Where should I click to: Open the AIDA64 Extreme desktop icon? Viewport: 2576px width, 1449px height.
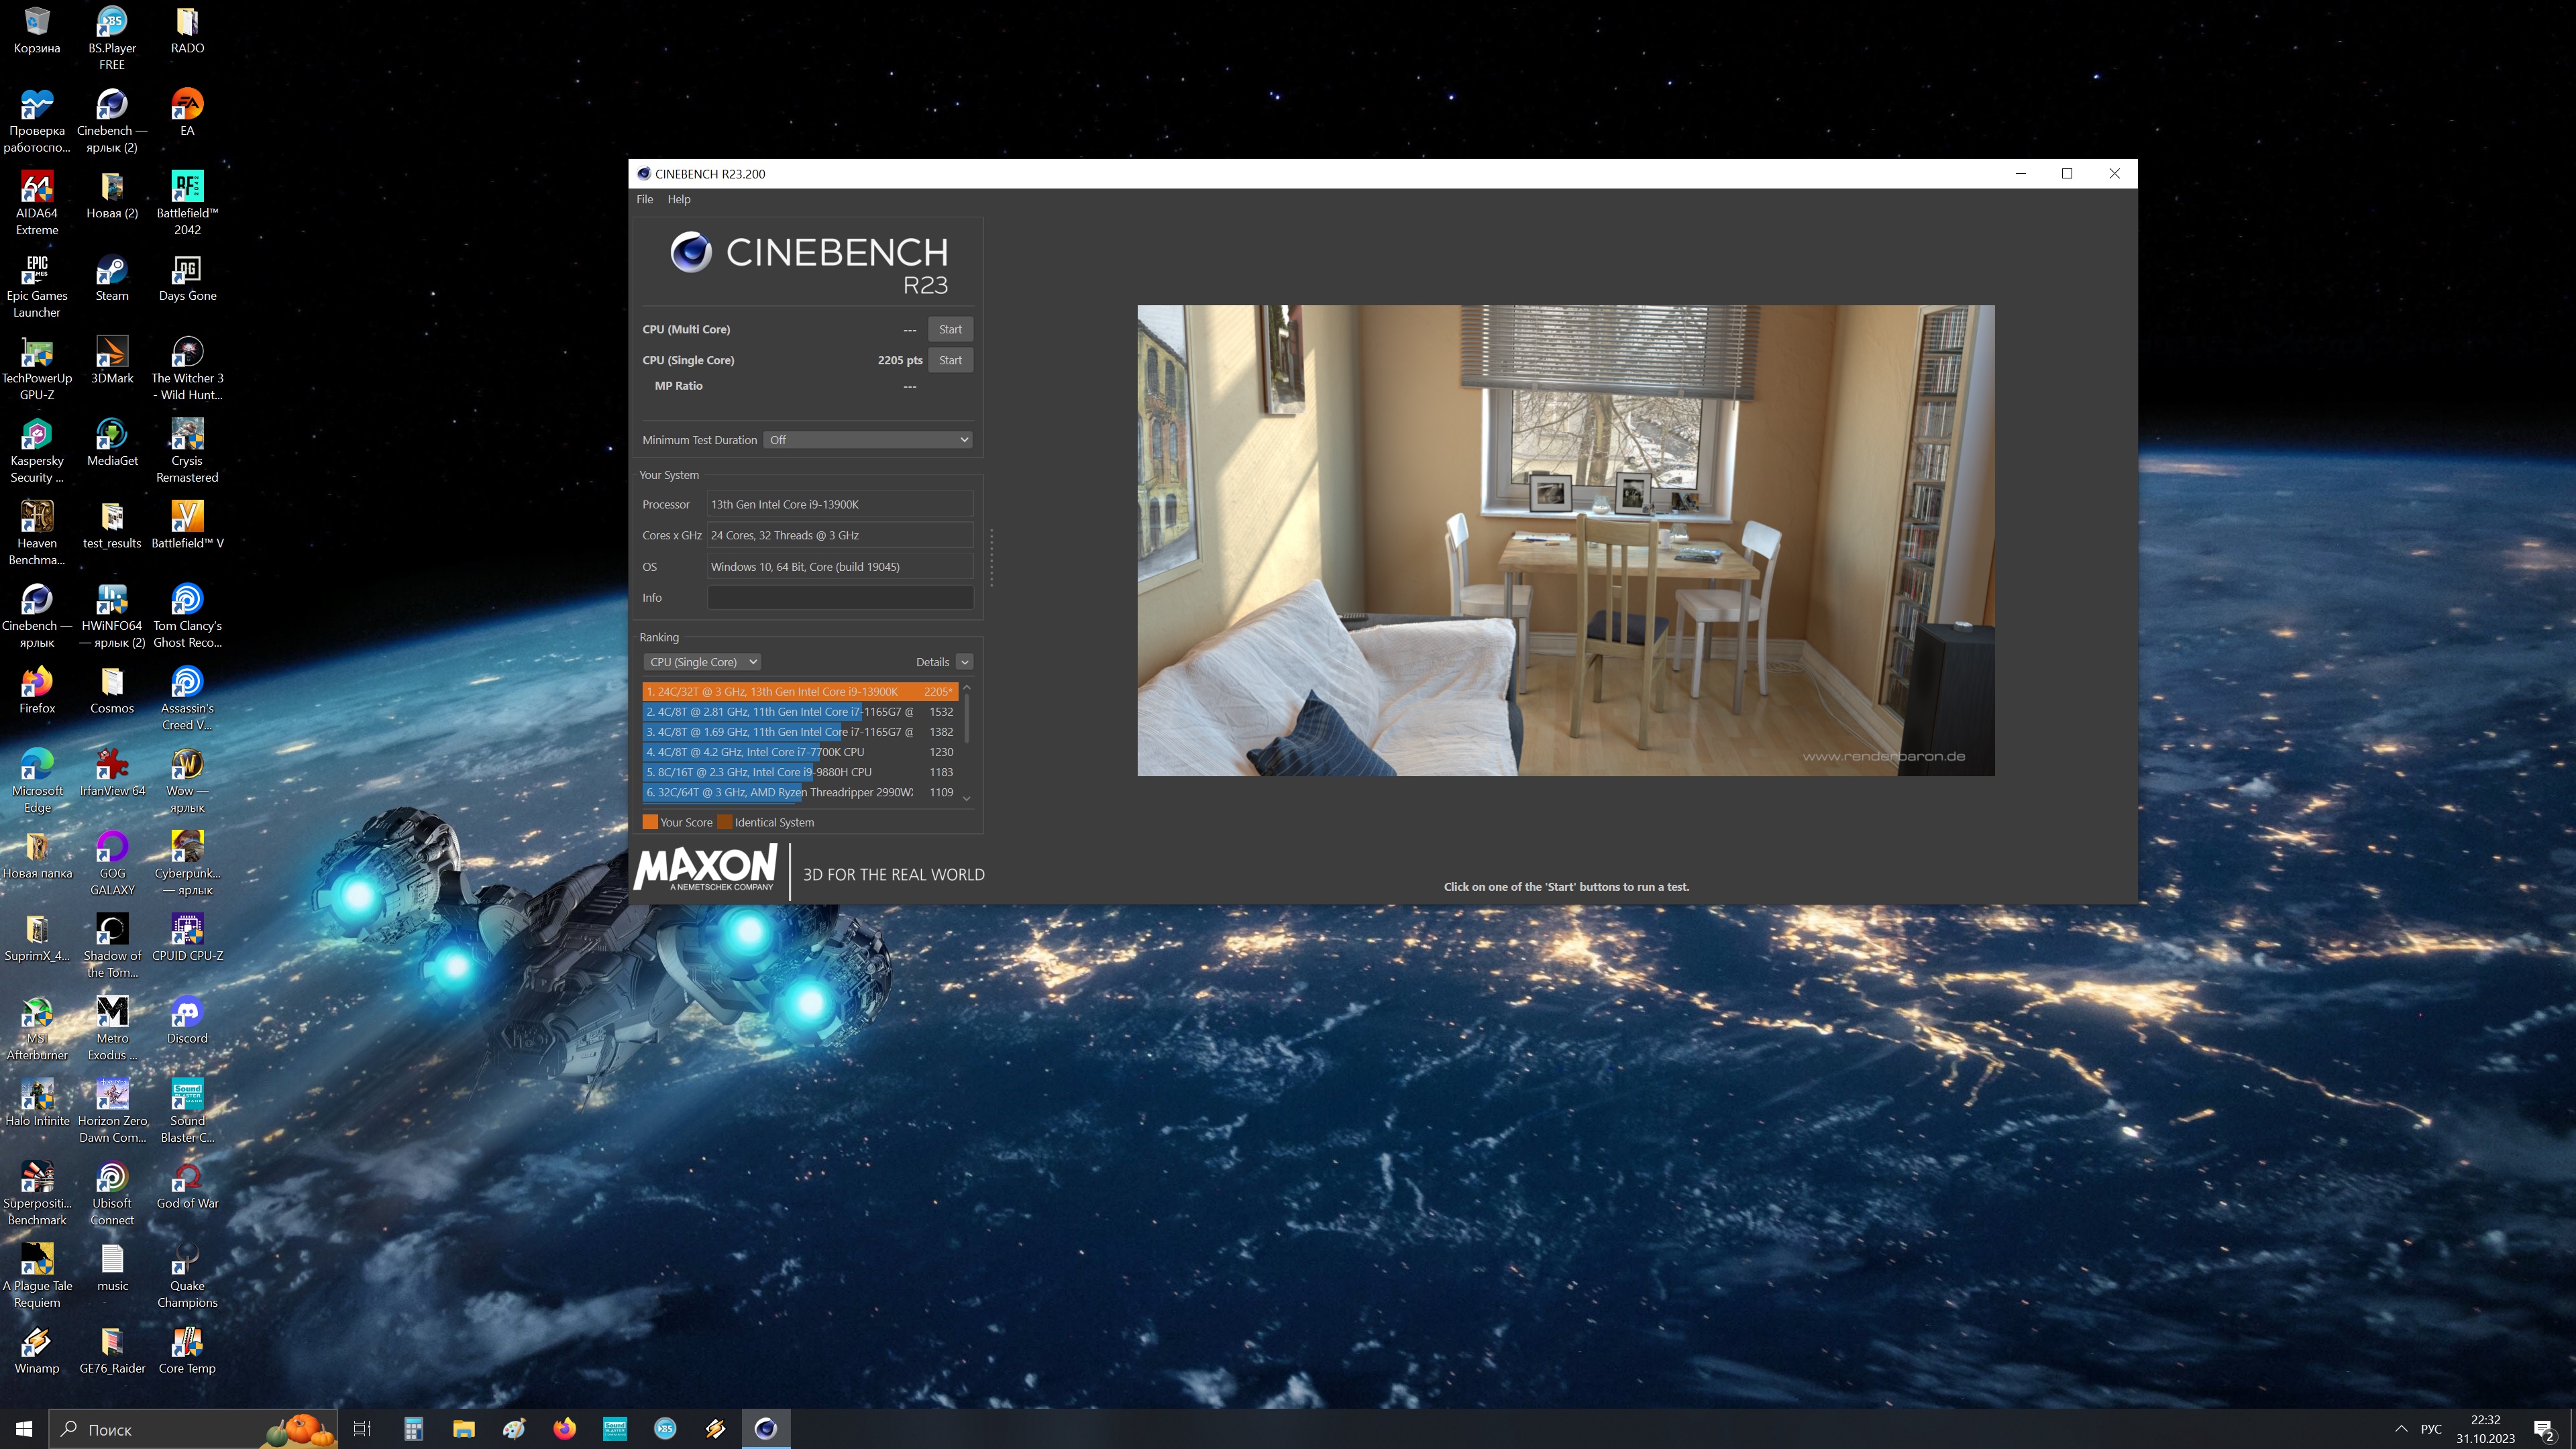(37, 188)
